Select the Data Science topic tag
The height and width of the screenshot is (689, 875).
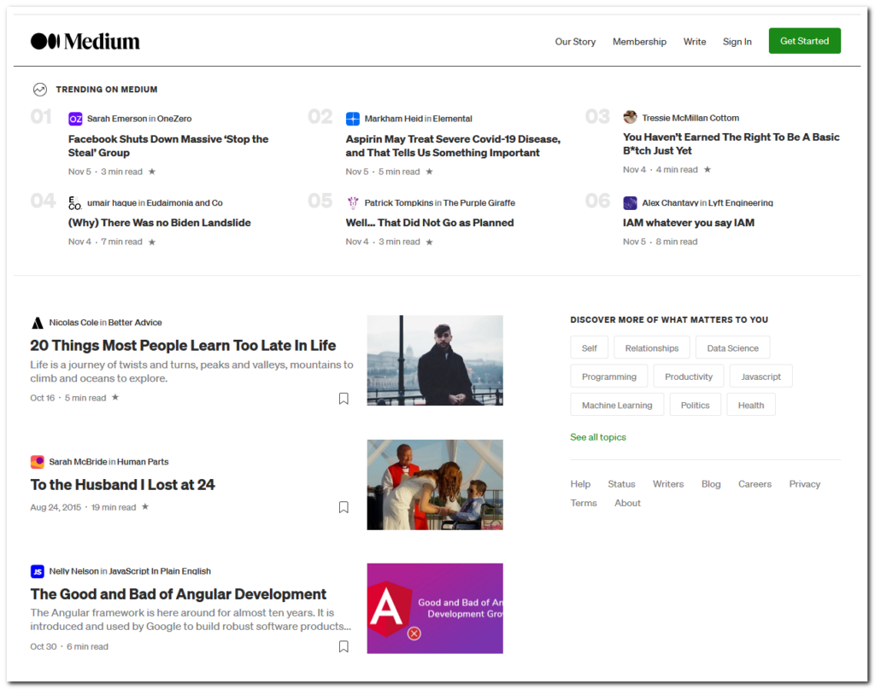[x=732, y=347]
